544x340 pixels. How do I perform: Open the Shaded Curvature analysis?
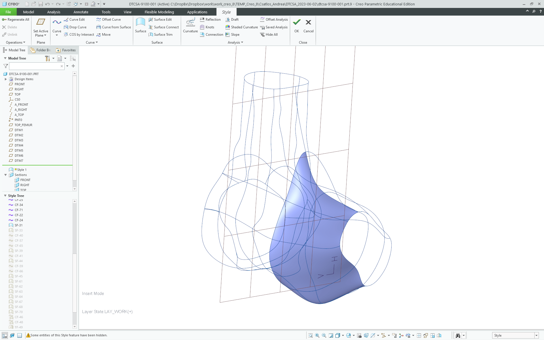coord(242,27)
